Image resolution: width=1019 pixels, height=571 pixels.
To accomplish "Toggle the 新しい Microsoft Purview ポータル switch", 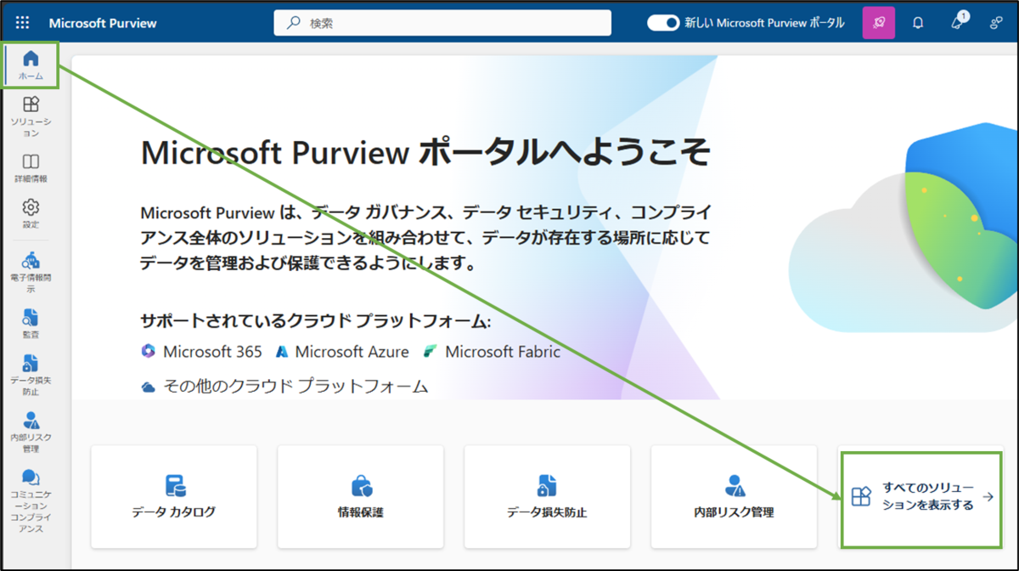I will tap(664, 23).
